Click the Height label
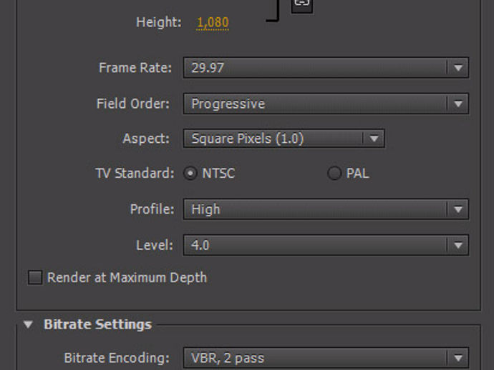Image resolution: width=494 pixels, height=370 pixels. pos(159,22)
